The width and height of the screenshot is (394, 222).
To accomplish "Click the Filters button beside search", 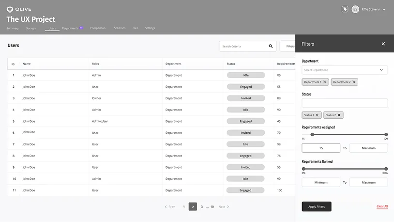I will coord(288,47).
